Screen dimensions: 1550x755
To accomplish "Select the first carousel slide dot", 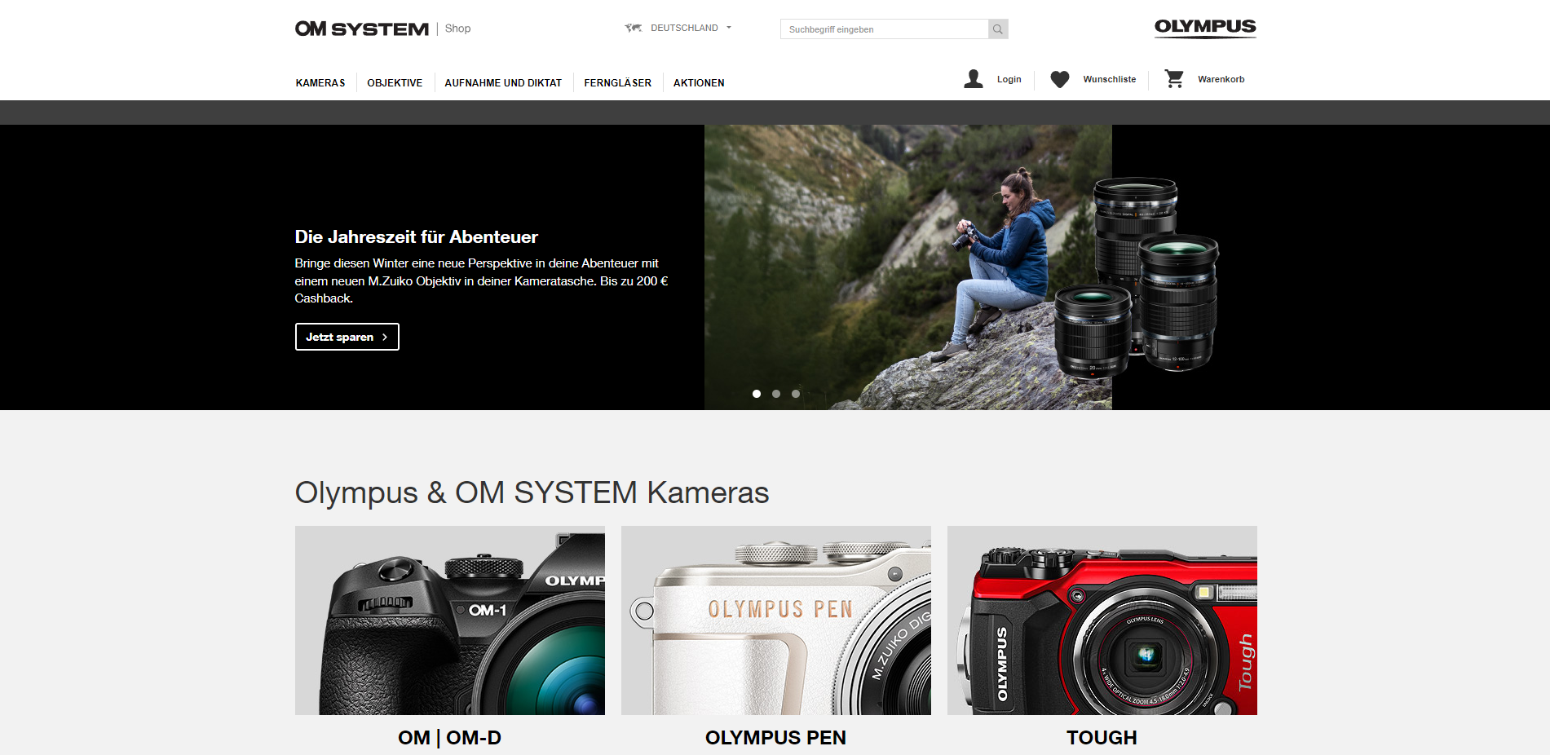I will [757, 394].
